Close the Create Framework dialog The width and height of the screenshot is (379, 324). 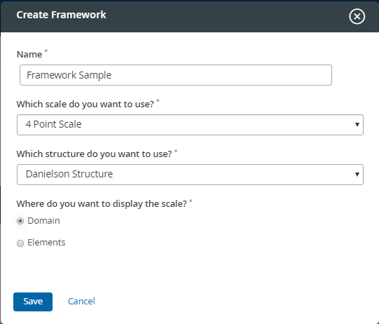click(357, 16)
